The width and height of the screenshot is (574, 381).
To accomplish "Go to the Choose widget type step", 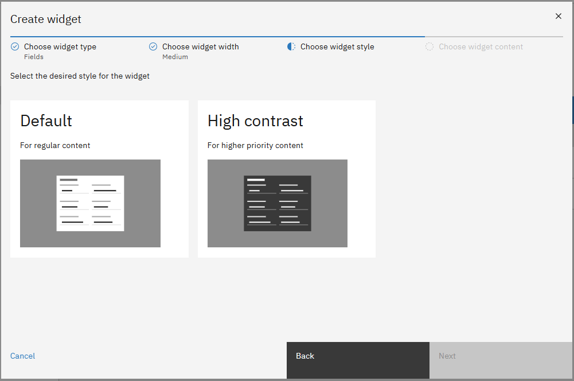I will pyautogui.click(x=60, y=47).
